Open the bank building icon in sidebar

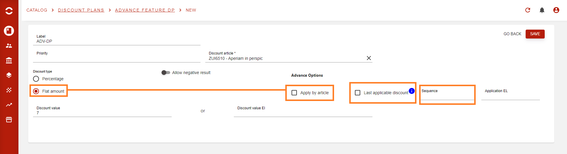coord(9,60)
